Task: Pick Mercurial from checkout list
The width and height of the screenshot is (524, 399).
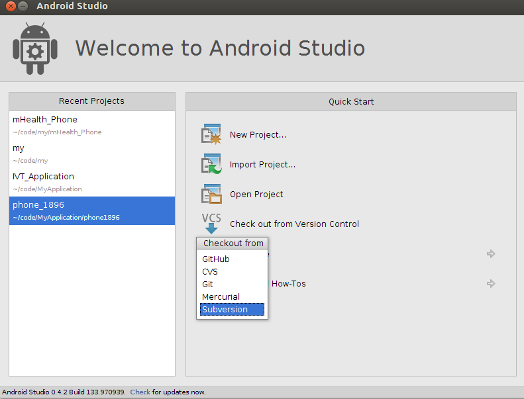Action: pyautogui.click(x=232, y=297)
